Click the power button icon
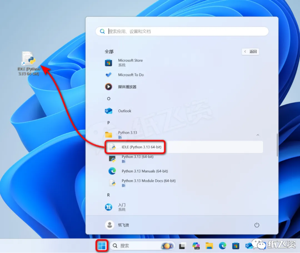The image size is (300, 253). coord(257,225)
